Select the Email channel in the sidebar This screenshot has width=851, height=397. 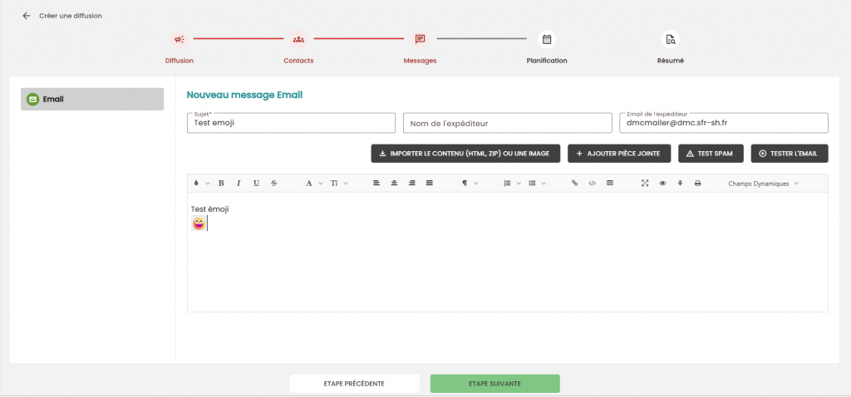[92, 100]
